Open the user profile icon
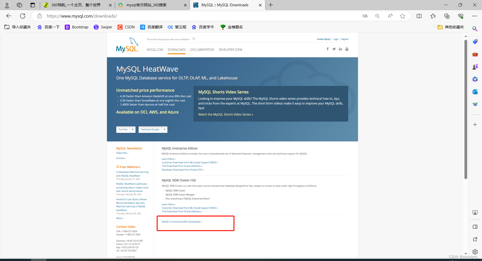 (7, 5)
